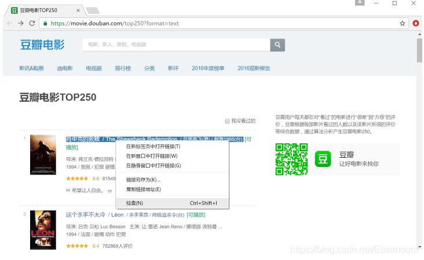This screenshot has height=260, width=424.
Task: Open the 这个杀手不太冷 / Léon title link
Action: 125,215
